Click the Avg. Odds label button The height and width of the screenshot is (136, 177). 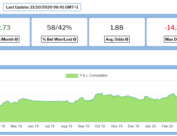117,39
